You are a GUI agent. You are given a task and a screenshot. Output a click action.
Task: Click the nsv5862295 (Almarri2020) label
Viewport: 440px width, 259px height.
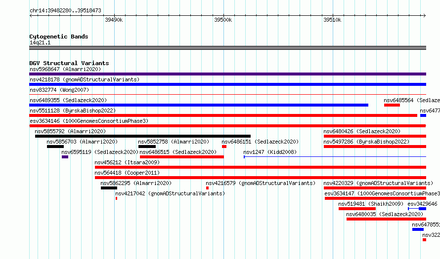(x=136, y=183)
